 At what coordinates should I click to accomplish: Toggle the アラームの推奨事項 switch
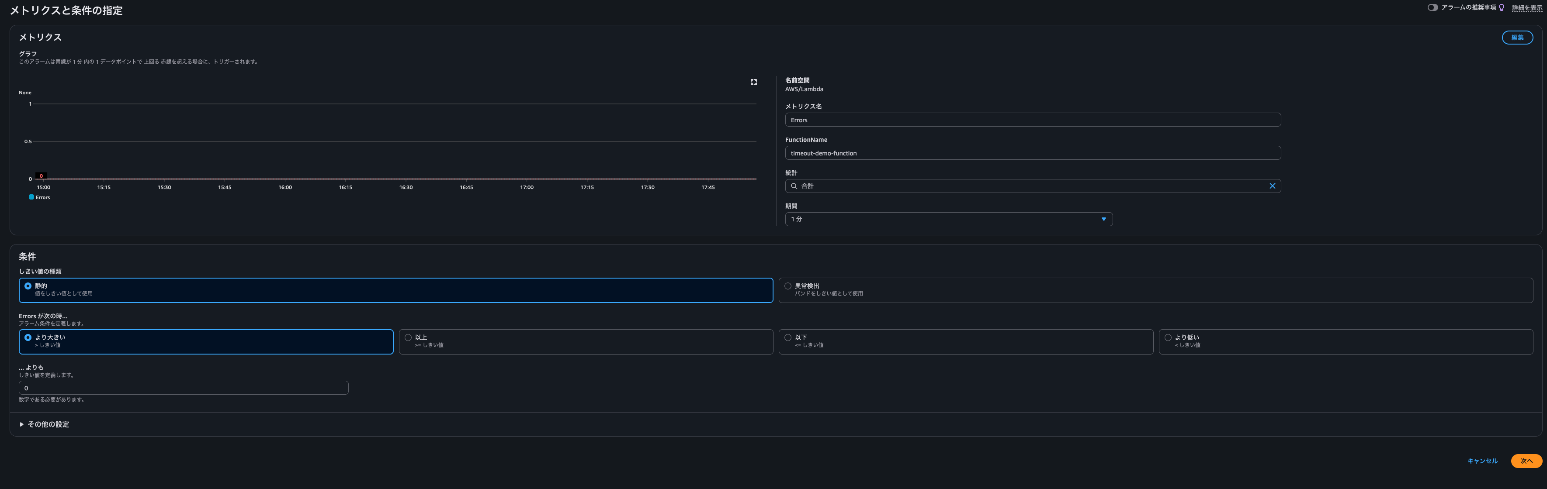tap(1433, 8)
